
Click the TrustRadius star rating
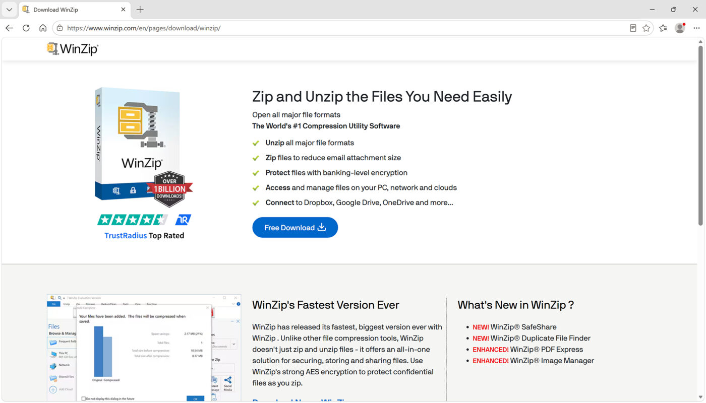pos(133,220)
